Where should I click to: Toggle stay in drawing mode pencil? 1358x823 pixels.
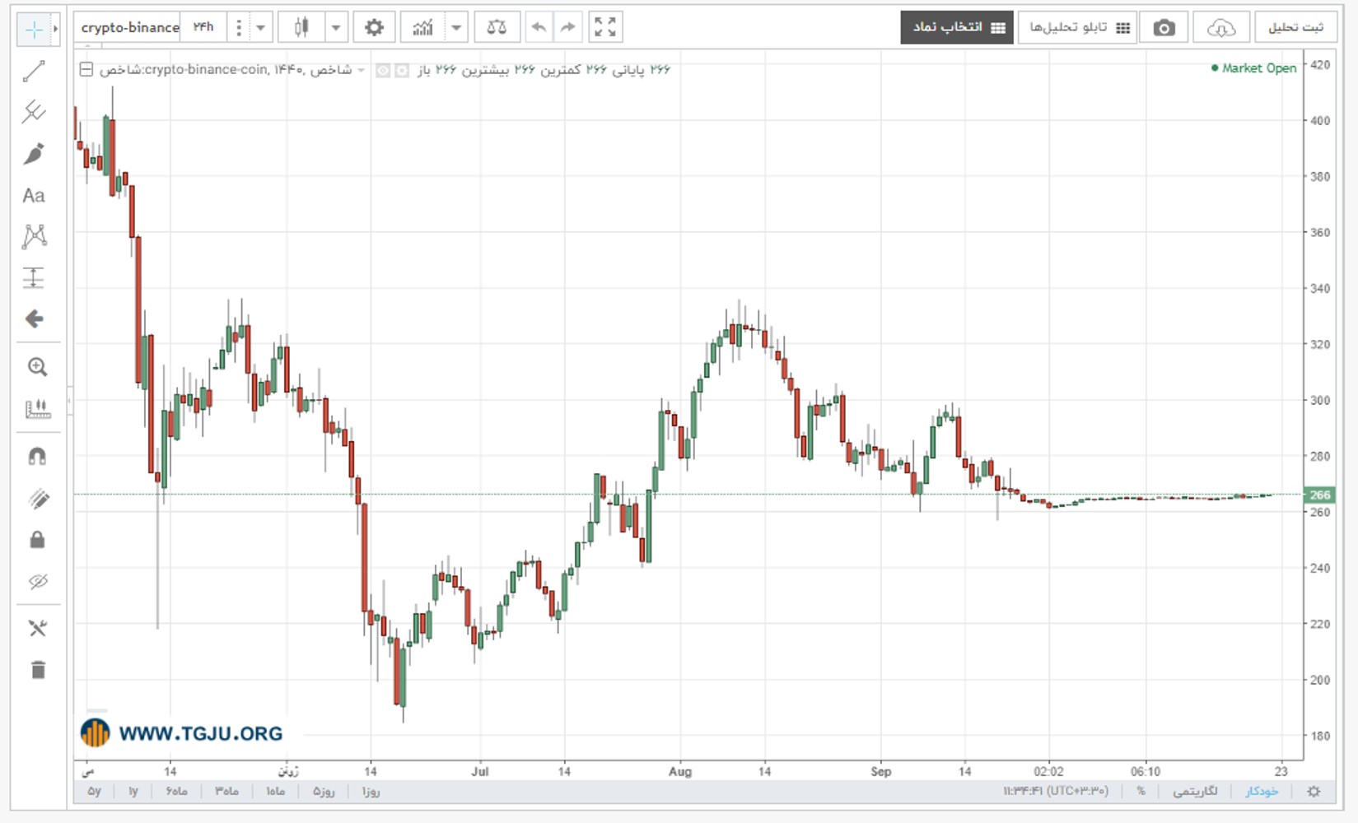tap(37, 499)
